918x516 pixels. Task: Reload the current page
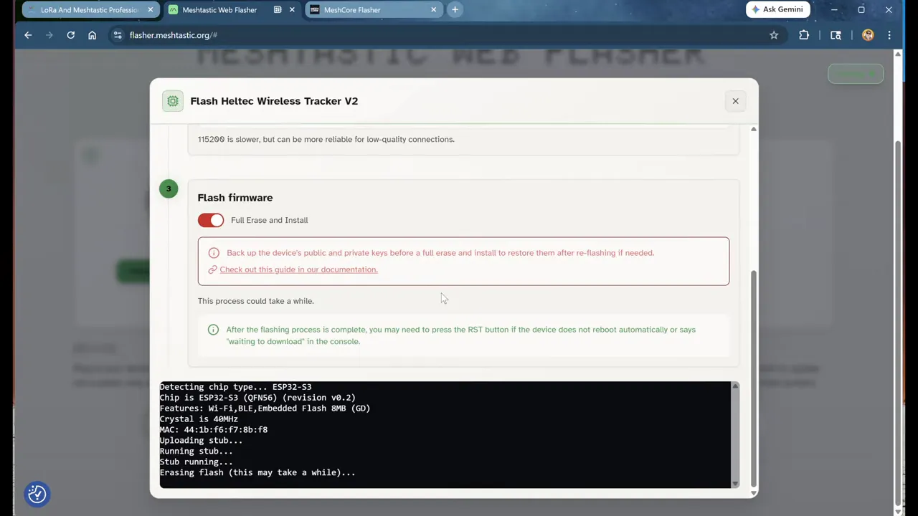[x=70, y=35]
